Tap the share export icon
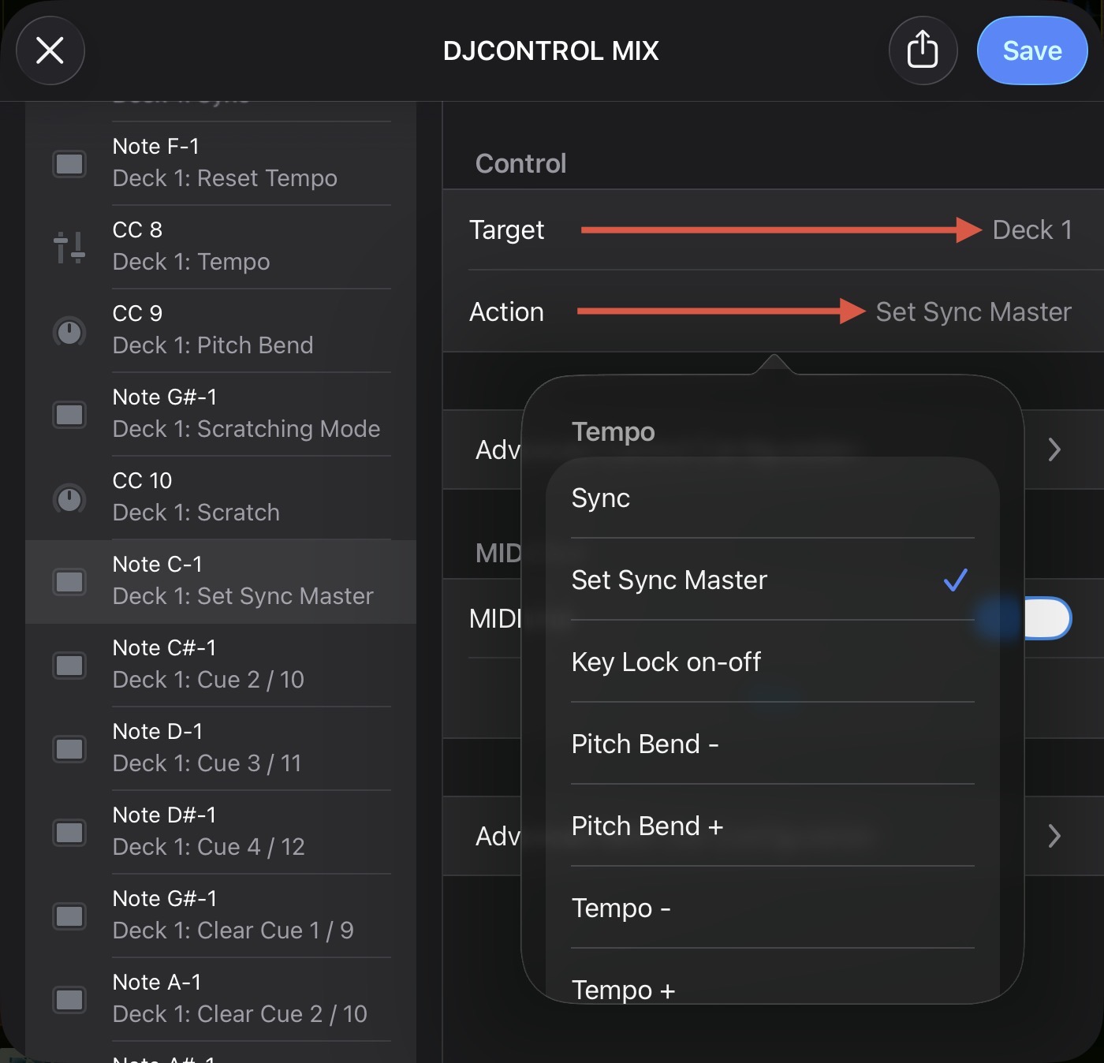 pyautogui.click(x=923, y=50)
